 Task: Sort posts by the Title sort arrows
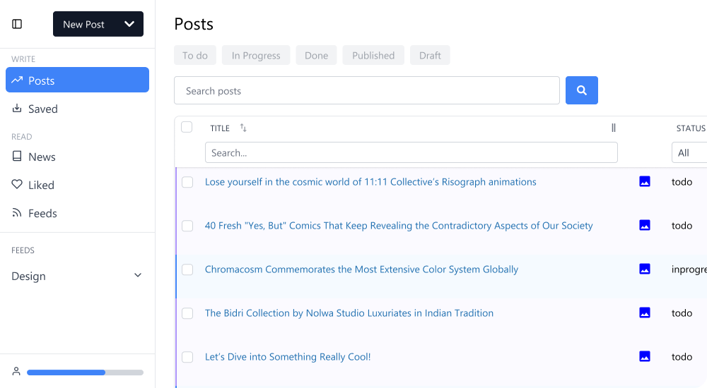[x=243, y=128]
